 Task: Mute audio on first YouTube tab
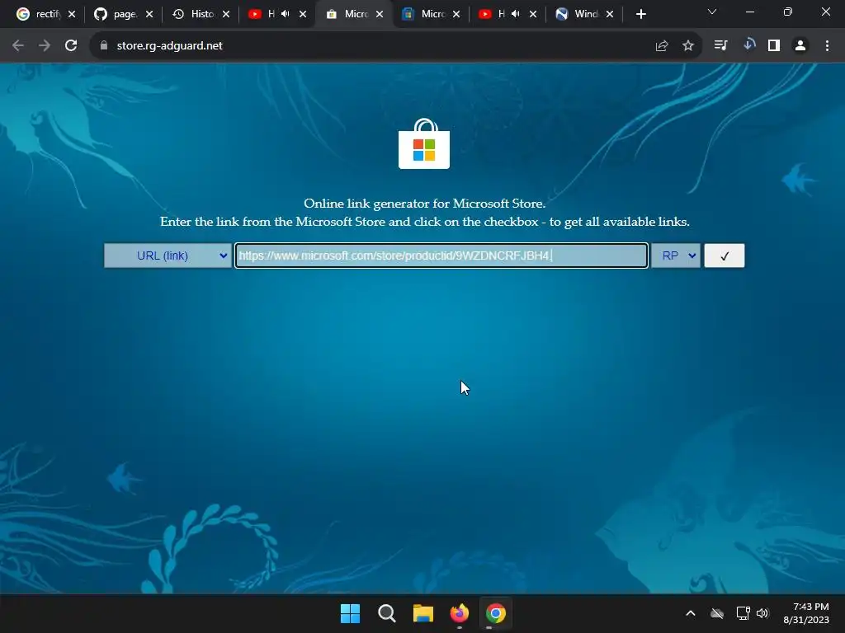tap(286, 14)
